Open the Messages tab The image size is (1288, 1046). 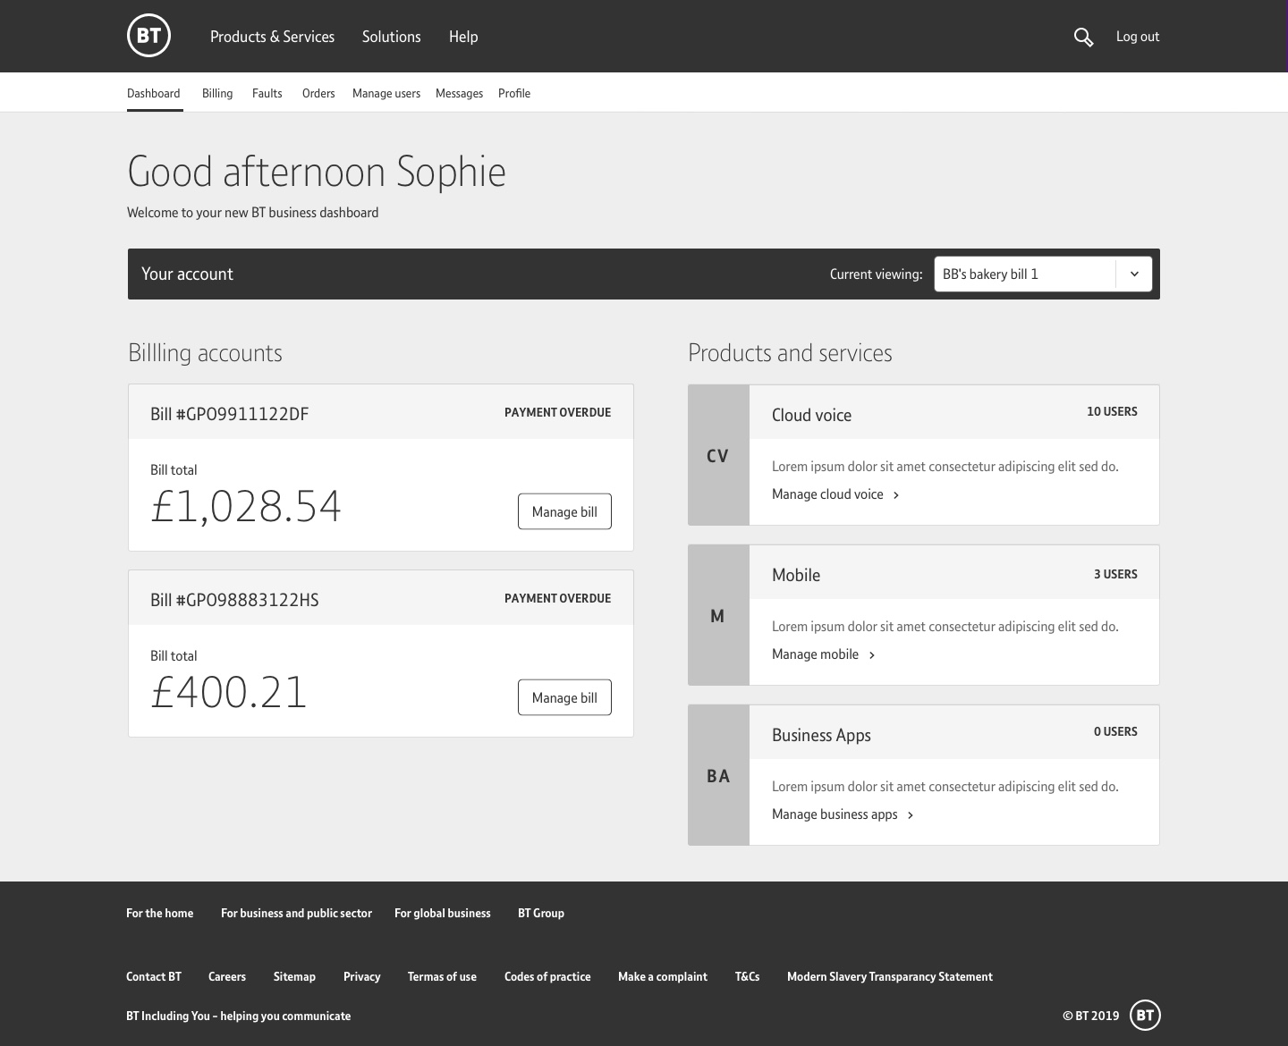click(459, 93)
